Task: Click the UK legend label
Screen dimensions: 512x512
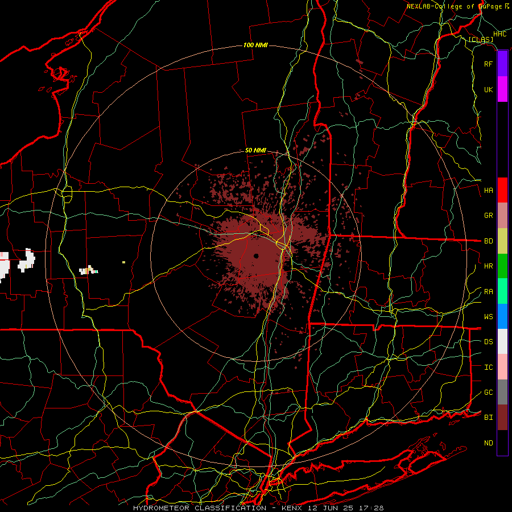Action: click(488, 89)
